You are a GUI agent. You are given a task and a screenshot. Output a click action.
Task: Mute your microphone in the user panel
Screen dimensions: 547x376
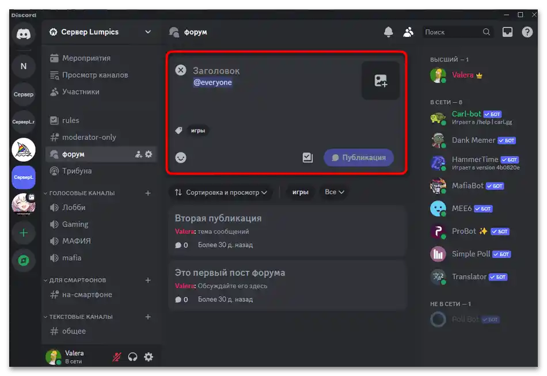click(x=116, y=357)
